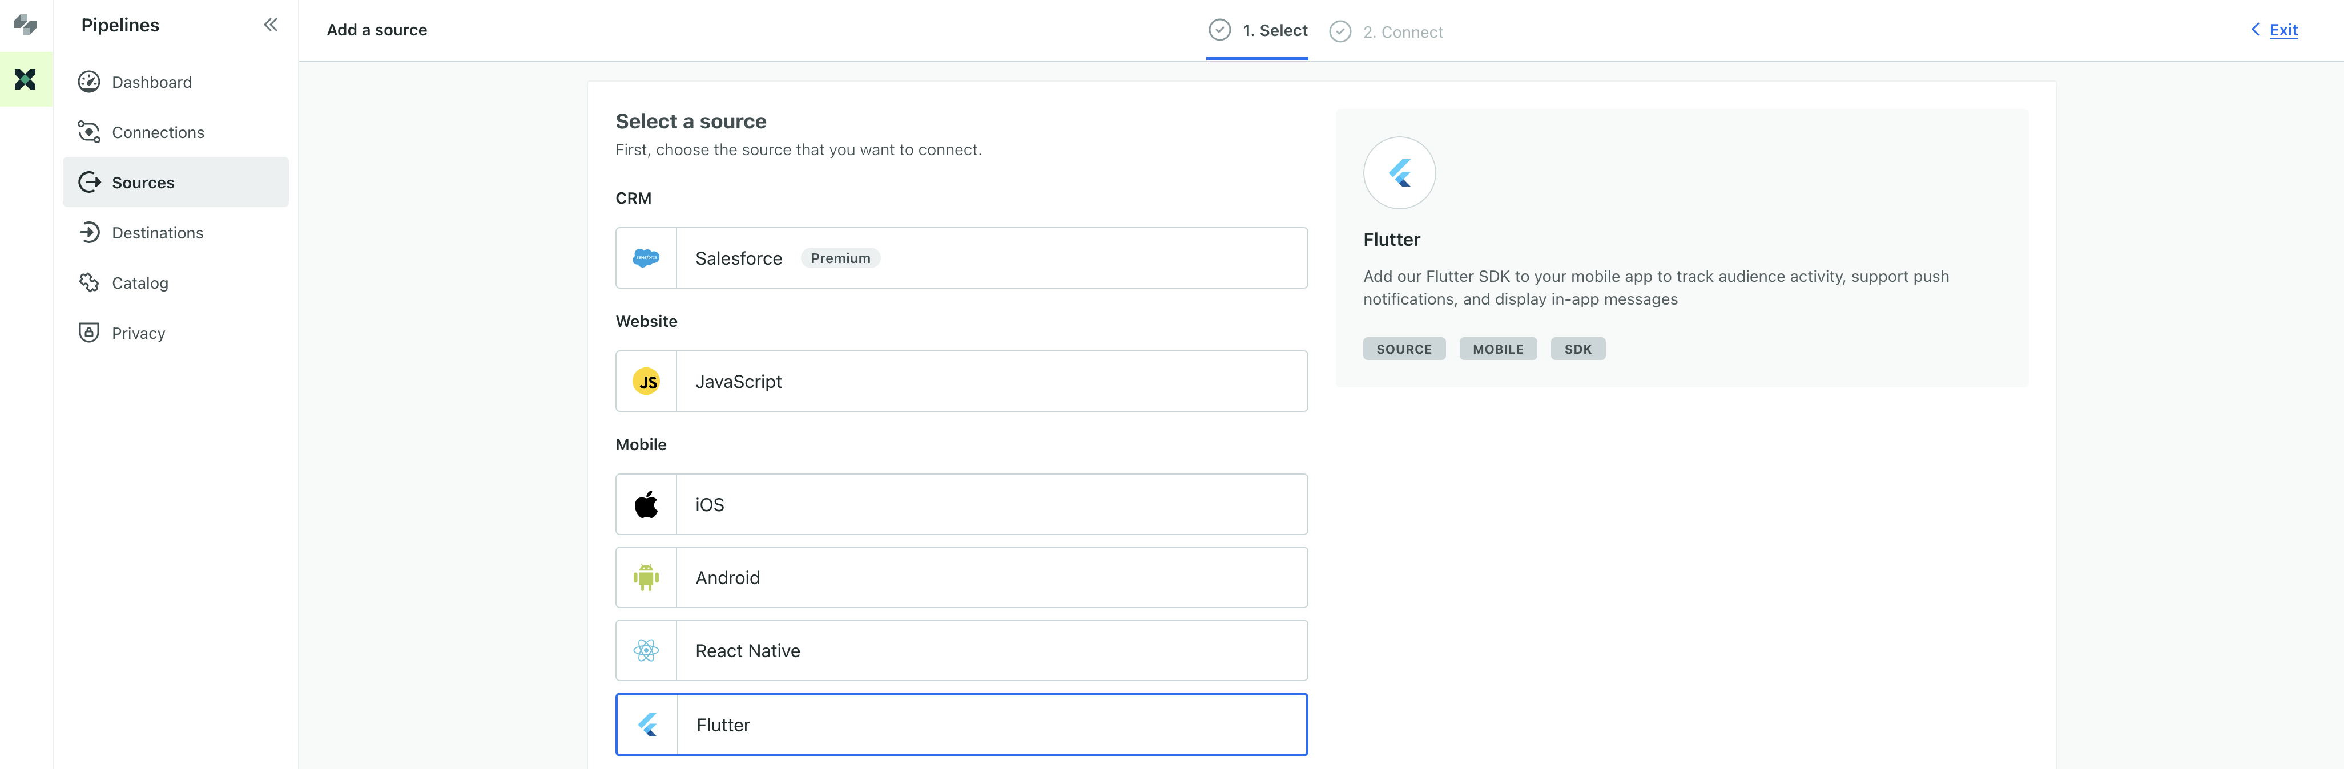Click the Exit link
The image size is (2344, 769).
pos(2283,30)
